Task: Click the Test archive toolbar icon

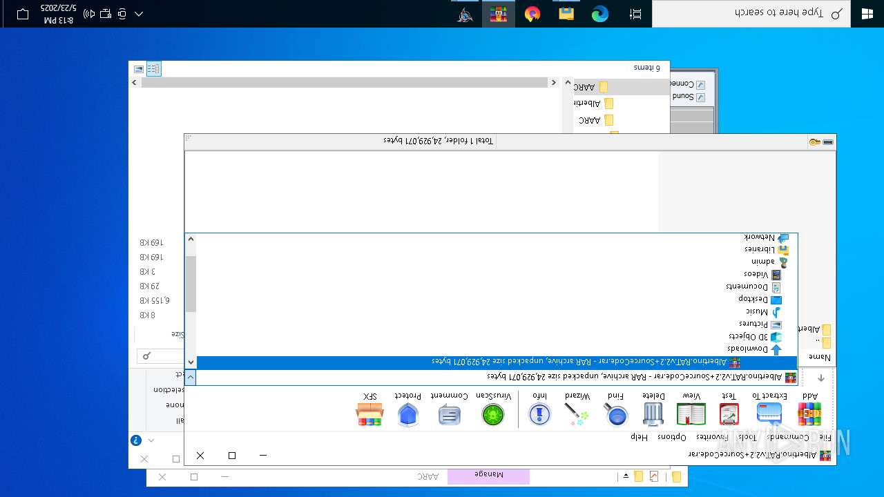Action: pos(729,413)
